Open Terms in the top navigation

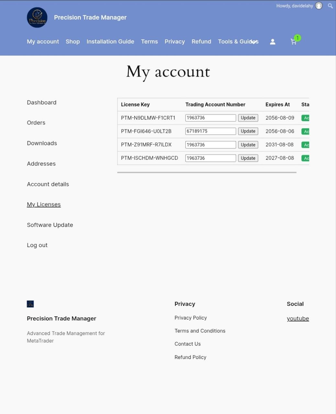click(x=150, y=41)
